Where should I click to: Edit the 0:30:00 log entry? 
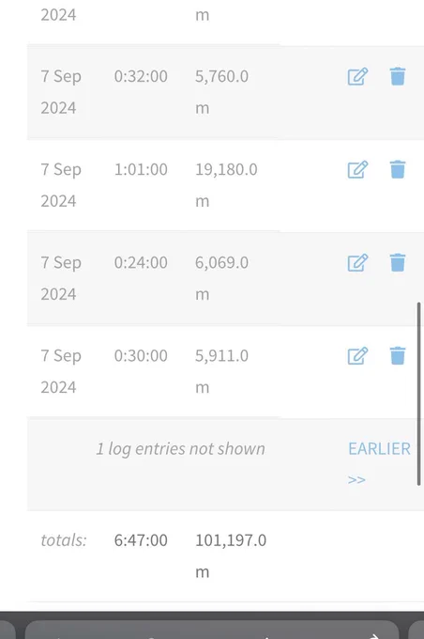[x=357, y=356]
